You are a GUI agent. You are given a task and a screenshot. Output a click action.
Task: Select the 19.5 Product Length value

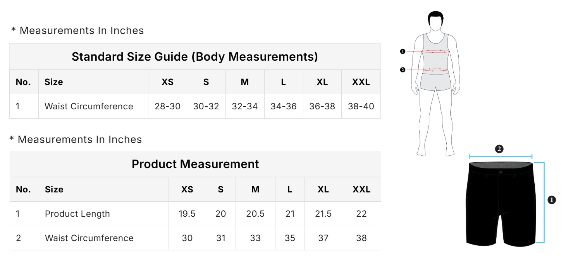(187, 214)
